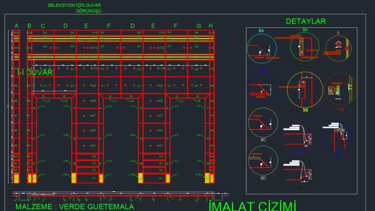The image size is (375, 211).
Task: Click panel label G4
Action: pos(197,47)
